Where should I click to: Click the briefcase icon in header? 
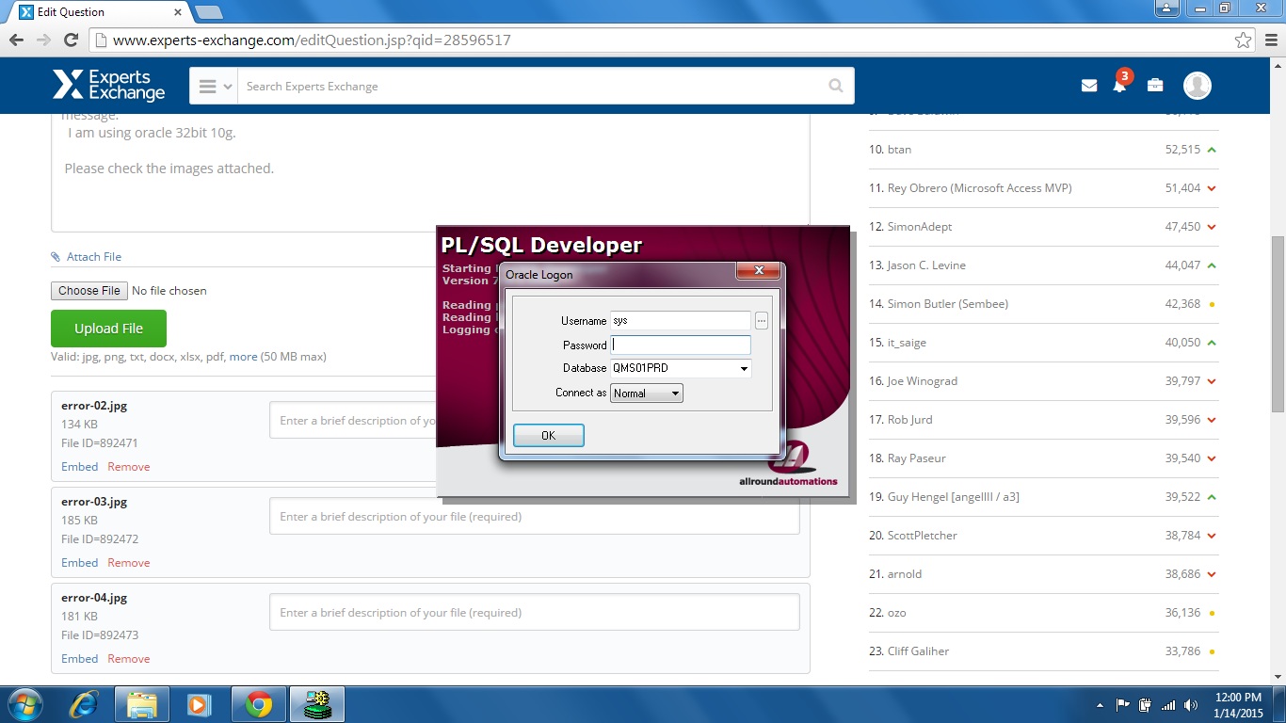1155,86
